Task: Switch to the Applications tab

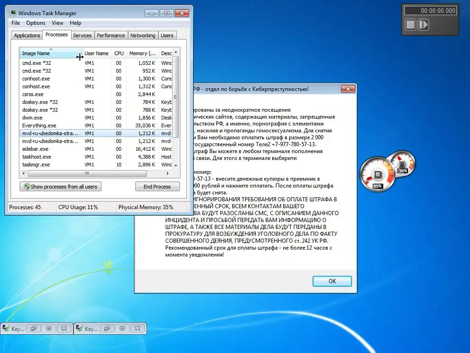Action: [27, 35]
